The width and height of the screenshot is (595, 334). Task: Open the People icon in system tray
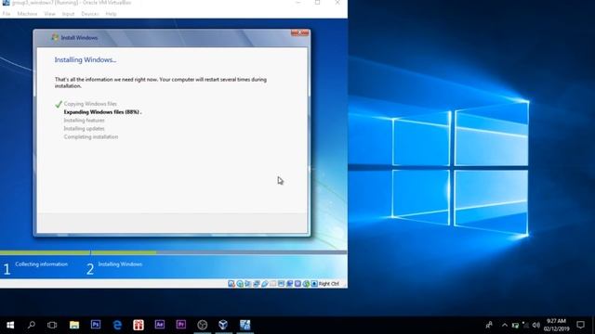coord(489,325)
